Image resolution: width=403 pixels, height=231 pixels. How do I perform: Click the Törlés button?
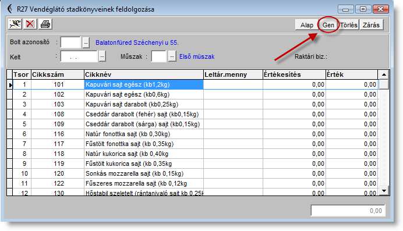(349, 25)
